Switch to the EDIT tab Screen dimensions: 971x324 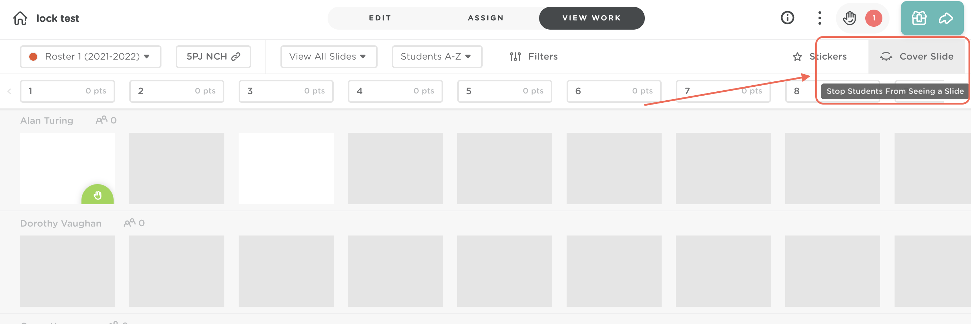[x=380, y=18]
